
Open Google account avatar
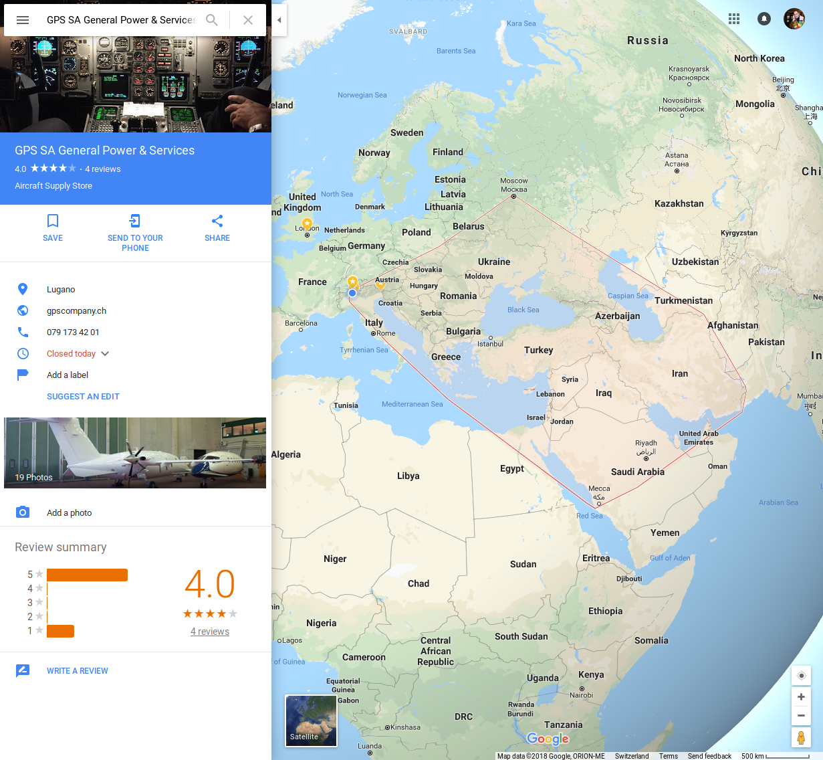pos(794,19)
